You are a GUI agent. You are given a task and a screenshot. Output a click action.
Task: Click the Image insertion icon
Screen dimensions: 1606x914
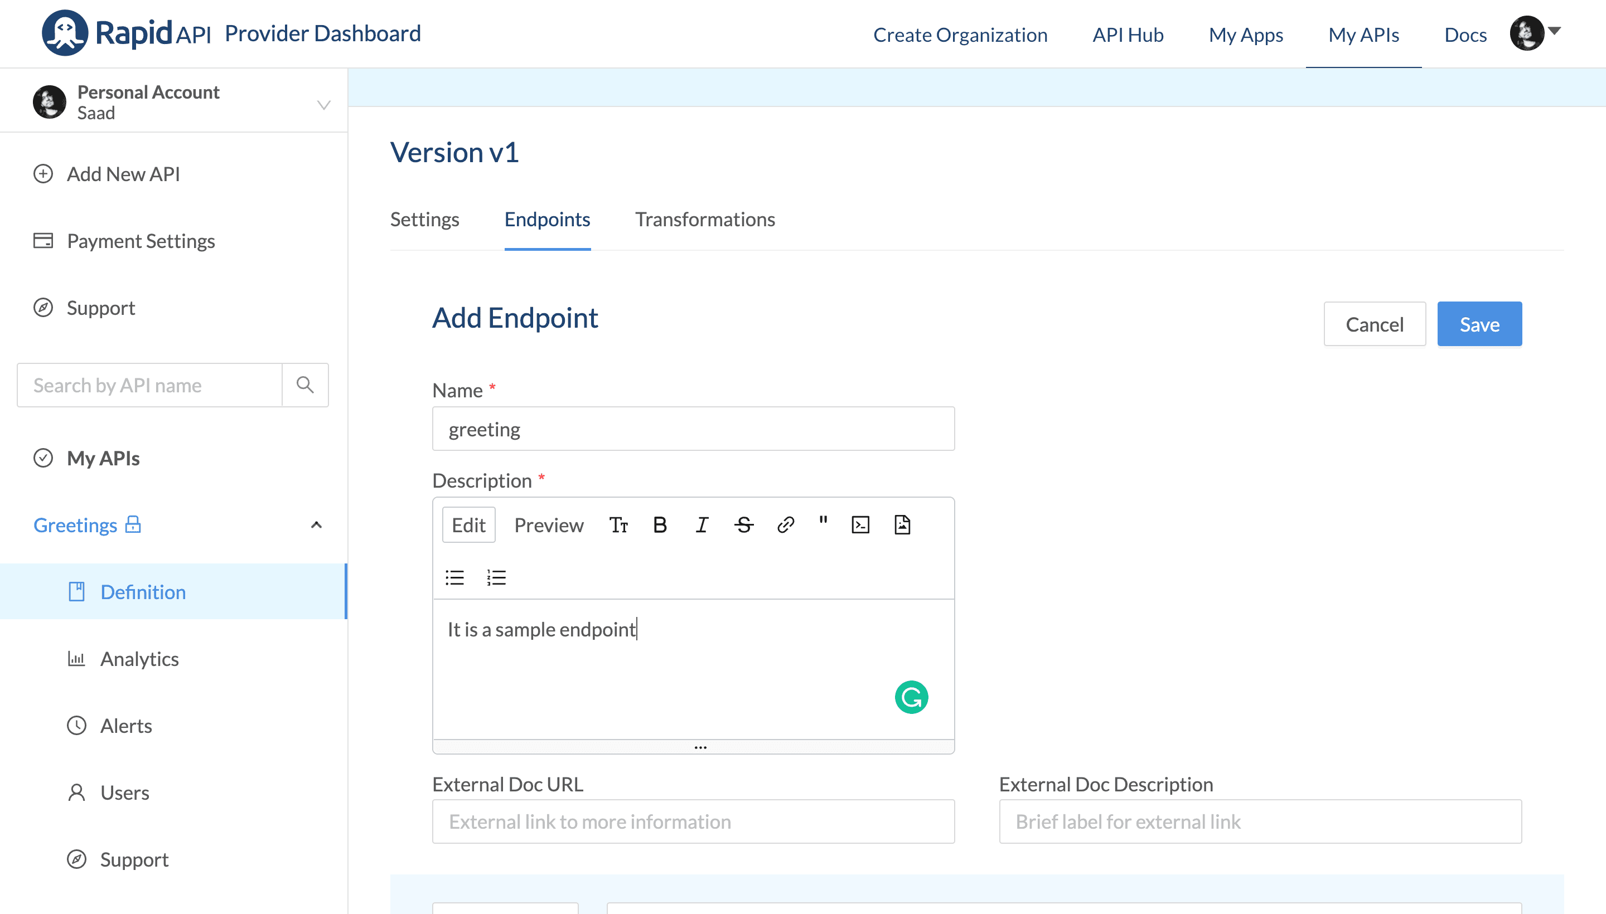901,525
